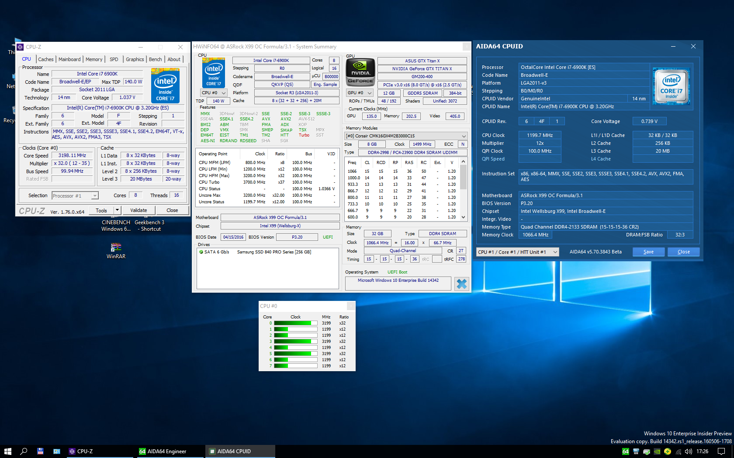Open the volume speaker tray icon
Viewport: 734px width, 458px height.
(689, 451)
